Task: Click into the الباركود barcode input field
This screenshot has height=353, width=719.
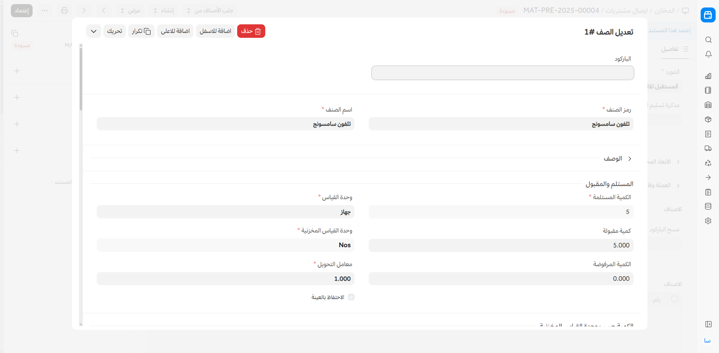Action: pyautogui.click(x=502, y=73)
